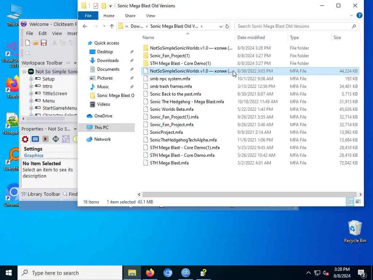Click Library Toolbar tab in Clickteam
Viewport: 373px width, 280px height.
pyautogui.click(x=41, y=194)
